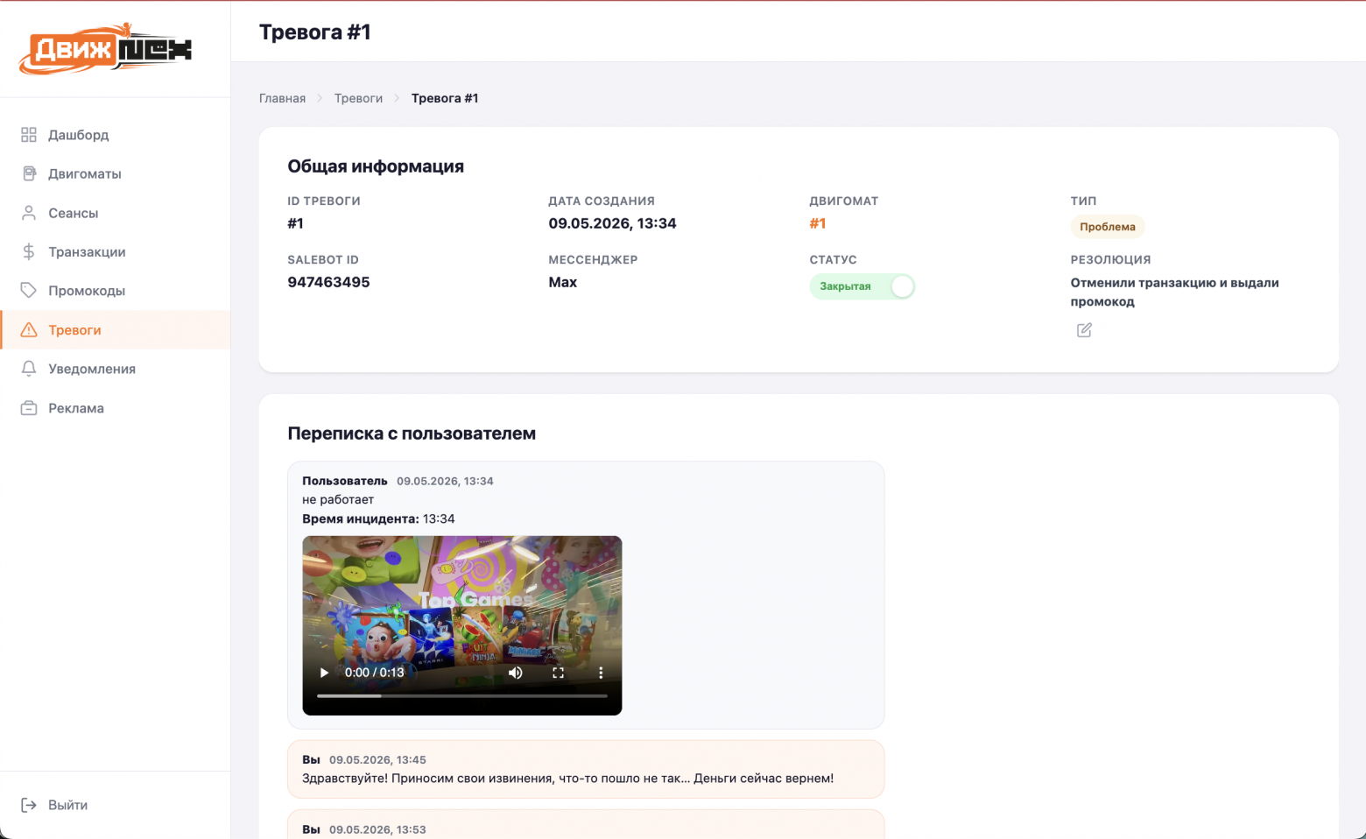The width and height of the screenshot is (1366, 839).
Task: Toggle the Закрытая status switch
Action: click(863, 286)
